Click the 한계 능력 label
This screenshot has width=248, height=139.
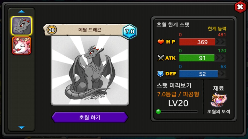click(x=217, y=29)
